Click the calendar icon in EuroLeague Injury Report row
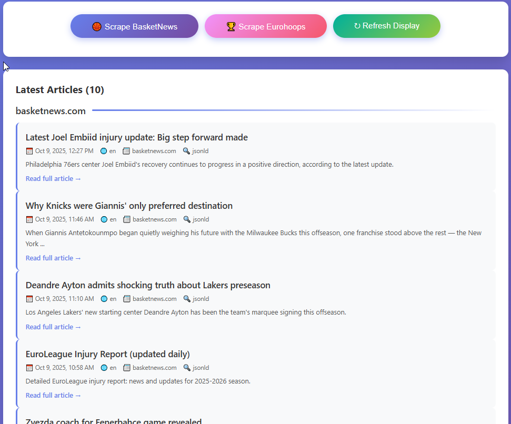511x424 pixels. [29, 368]
